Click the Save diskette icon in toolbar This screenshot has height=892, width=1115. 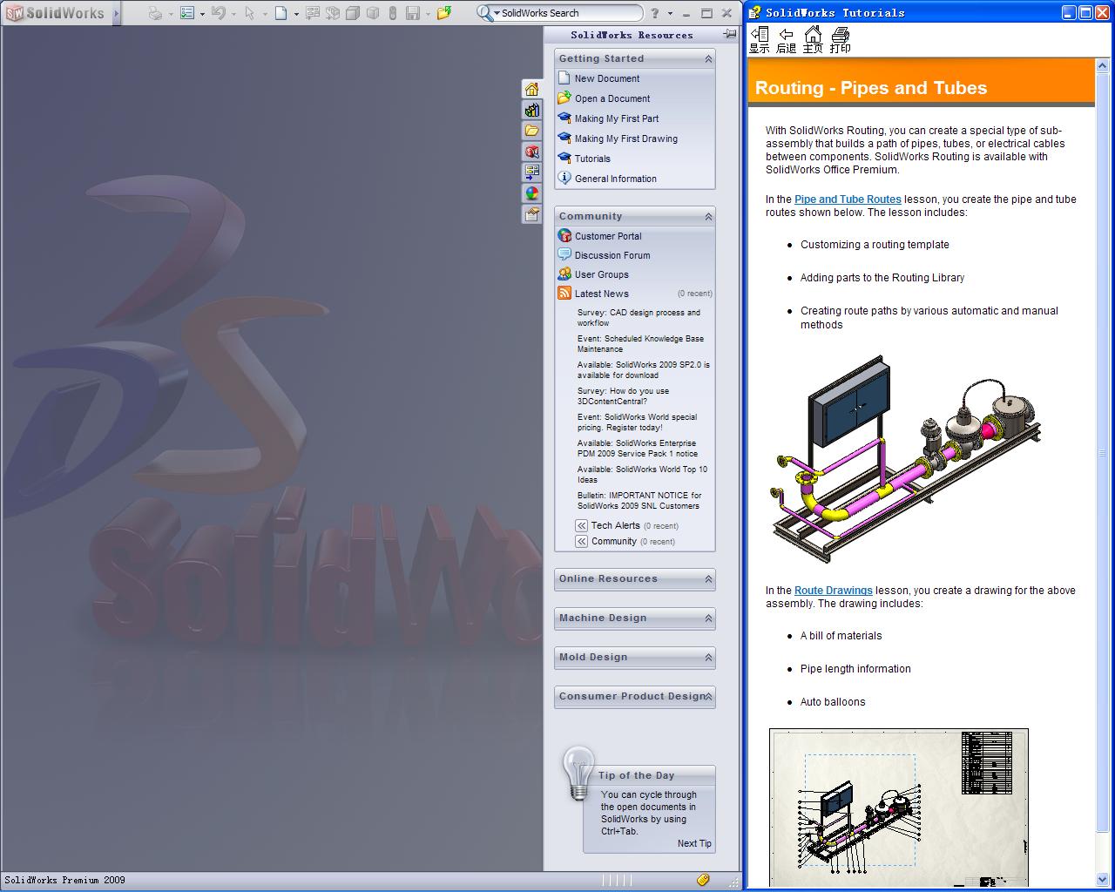coord(413,13)
